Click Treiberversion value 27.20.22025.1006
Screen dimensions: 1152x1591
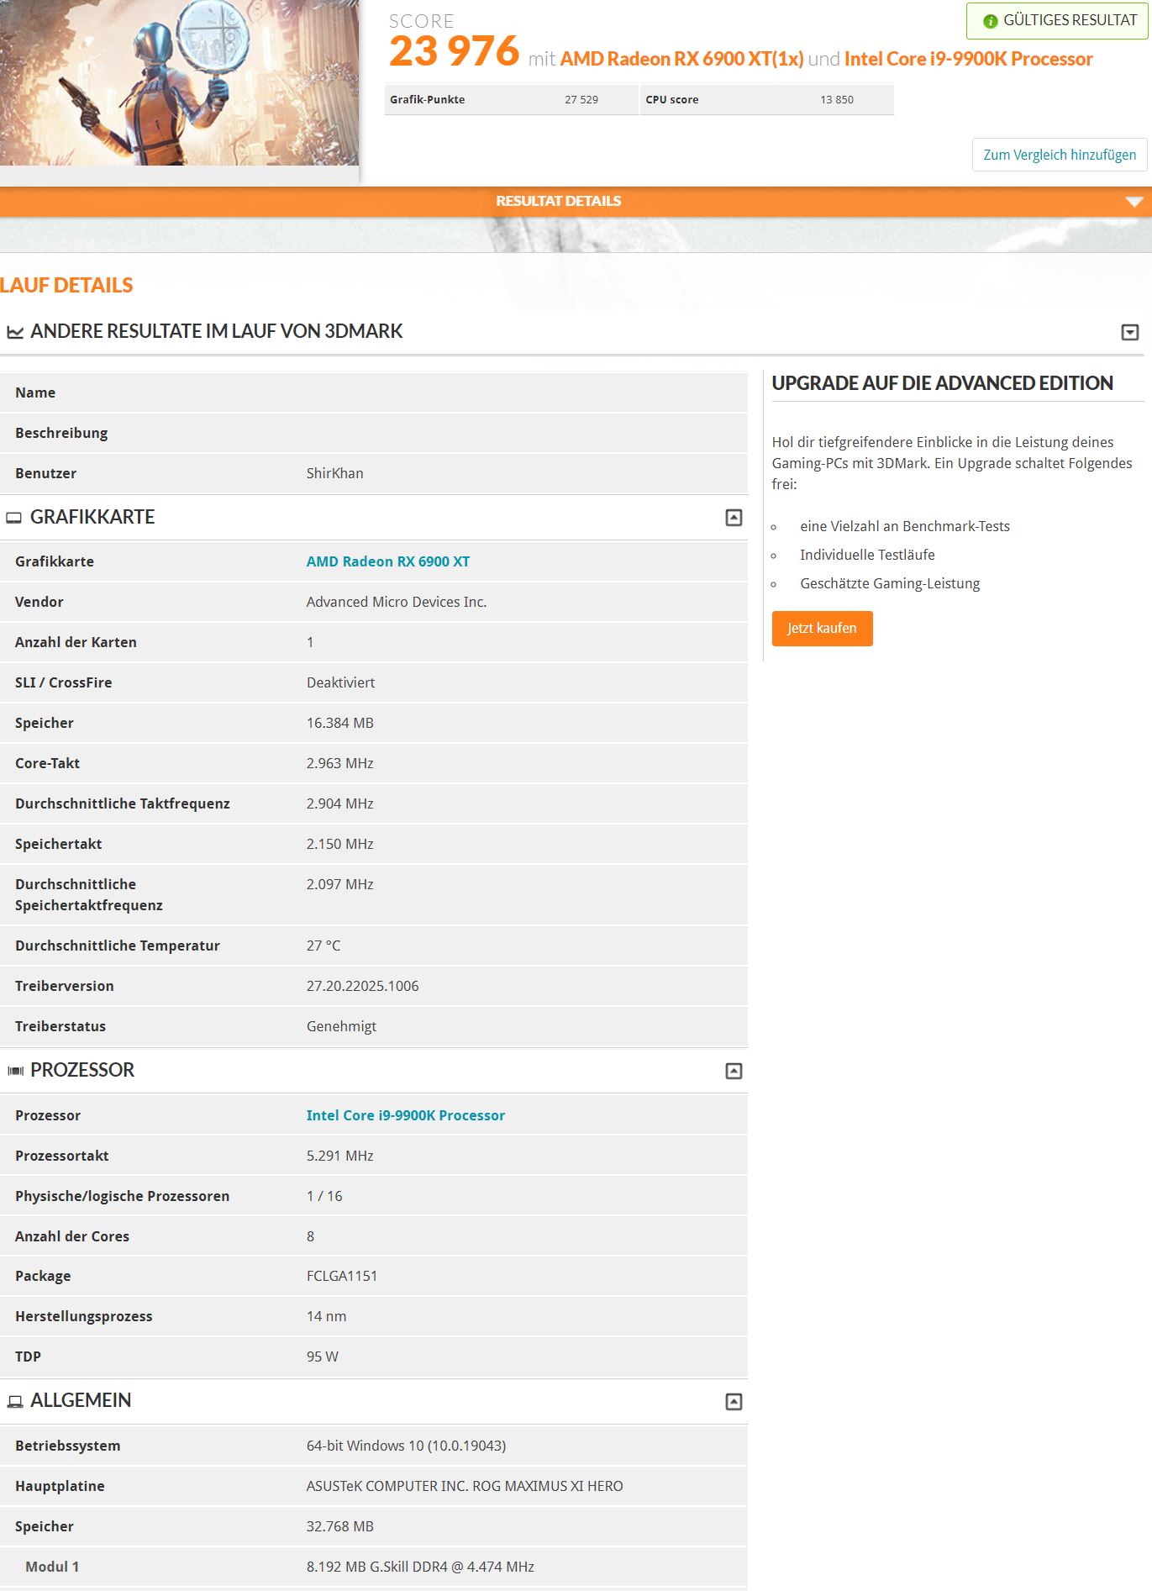[x=363, y=986]
